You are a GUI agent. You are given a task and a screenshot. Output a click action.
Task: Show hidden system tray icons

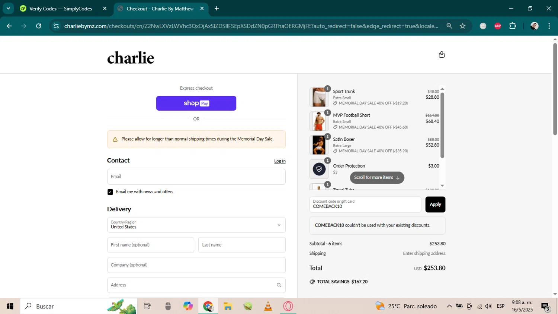click(x=449, y=306)
